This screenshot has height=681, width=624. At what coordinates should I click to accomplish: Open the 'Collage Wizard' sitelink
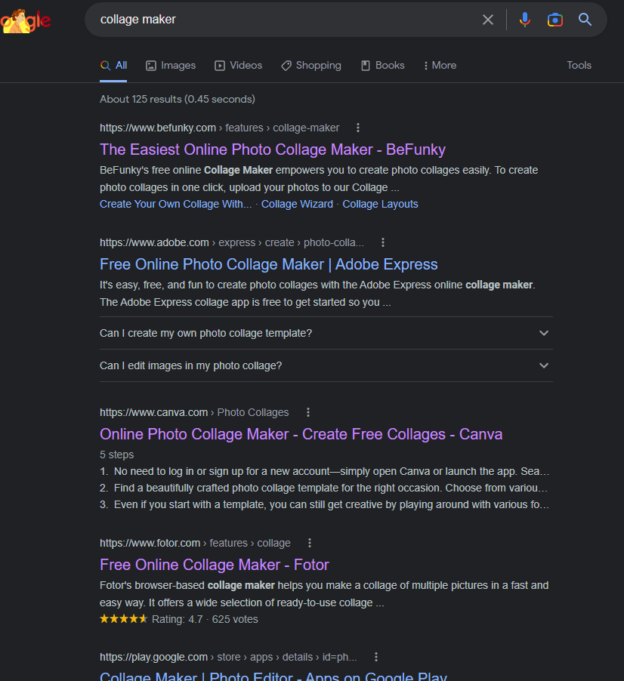[x=297, y=204]
